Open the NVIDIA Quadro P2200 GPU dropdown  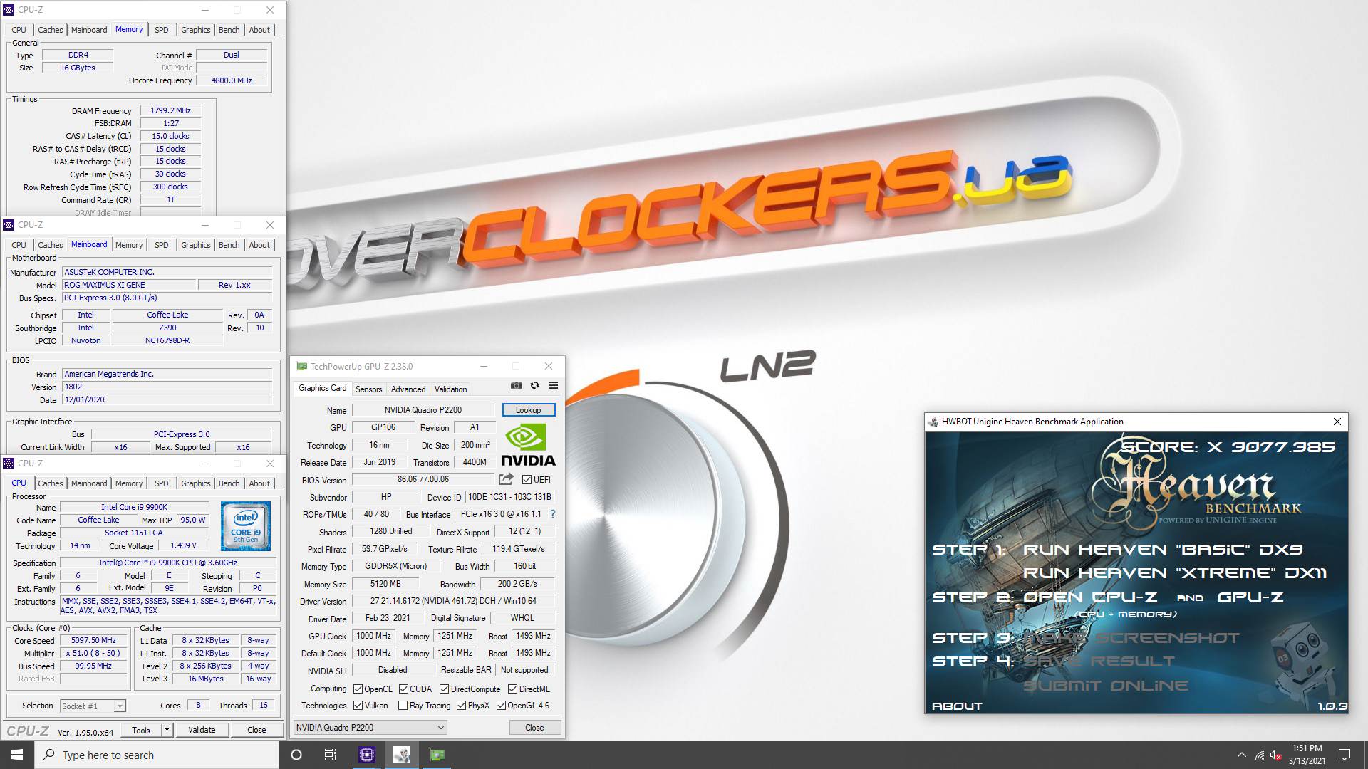(x=370, y=727)
